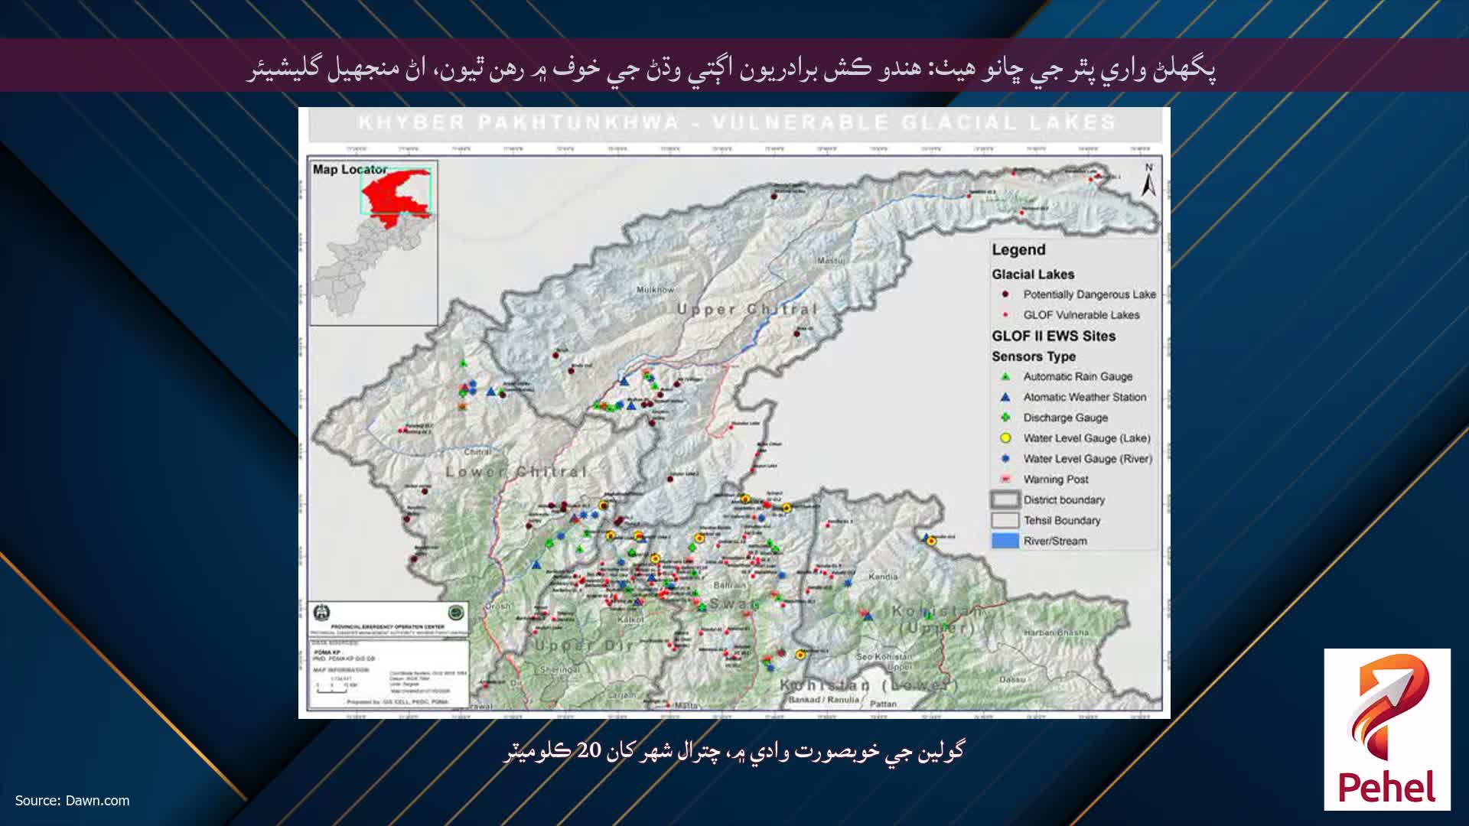Click the Pehel logo
The image size is (1469, 826).
[x=1387, y=729]
